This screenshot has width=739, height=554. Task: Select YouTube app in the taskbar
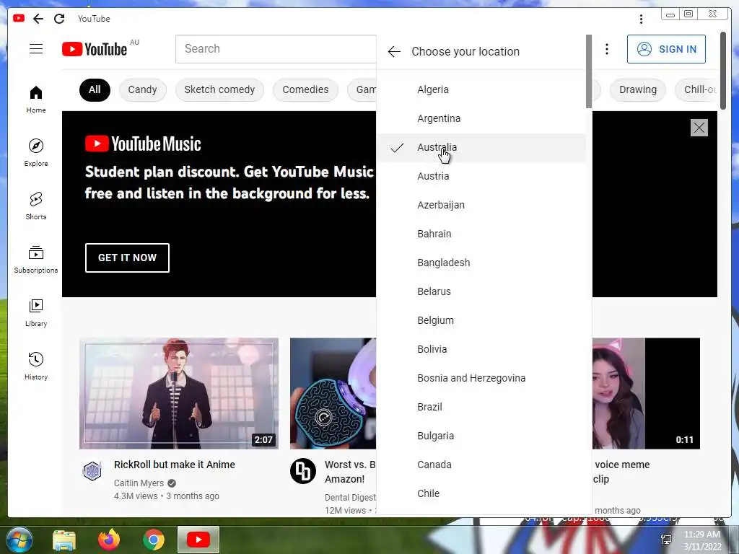[x=198, y=540]
